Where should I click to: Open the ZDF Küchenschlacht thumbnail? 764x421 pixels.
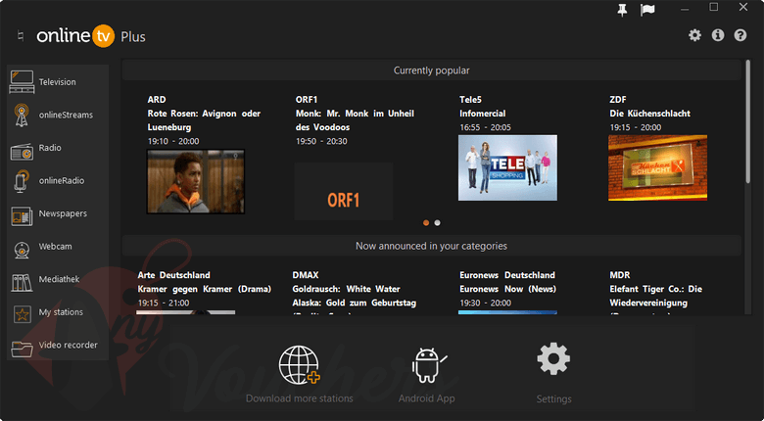coord(658,167)
